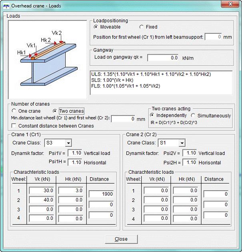Screen dimensions: 242x252
Task: Click Crane 1 distance field showing 1900
Action: point(101,194)
